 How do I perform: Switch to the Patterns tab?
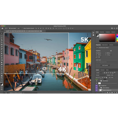(113, 32)
